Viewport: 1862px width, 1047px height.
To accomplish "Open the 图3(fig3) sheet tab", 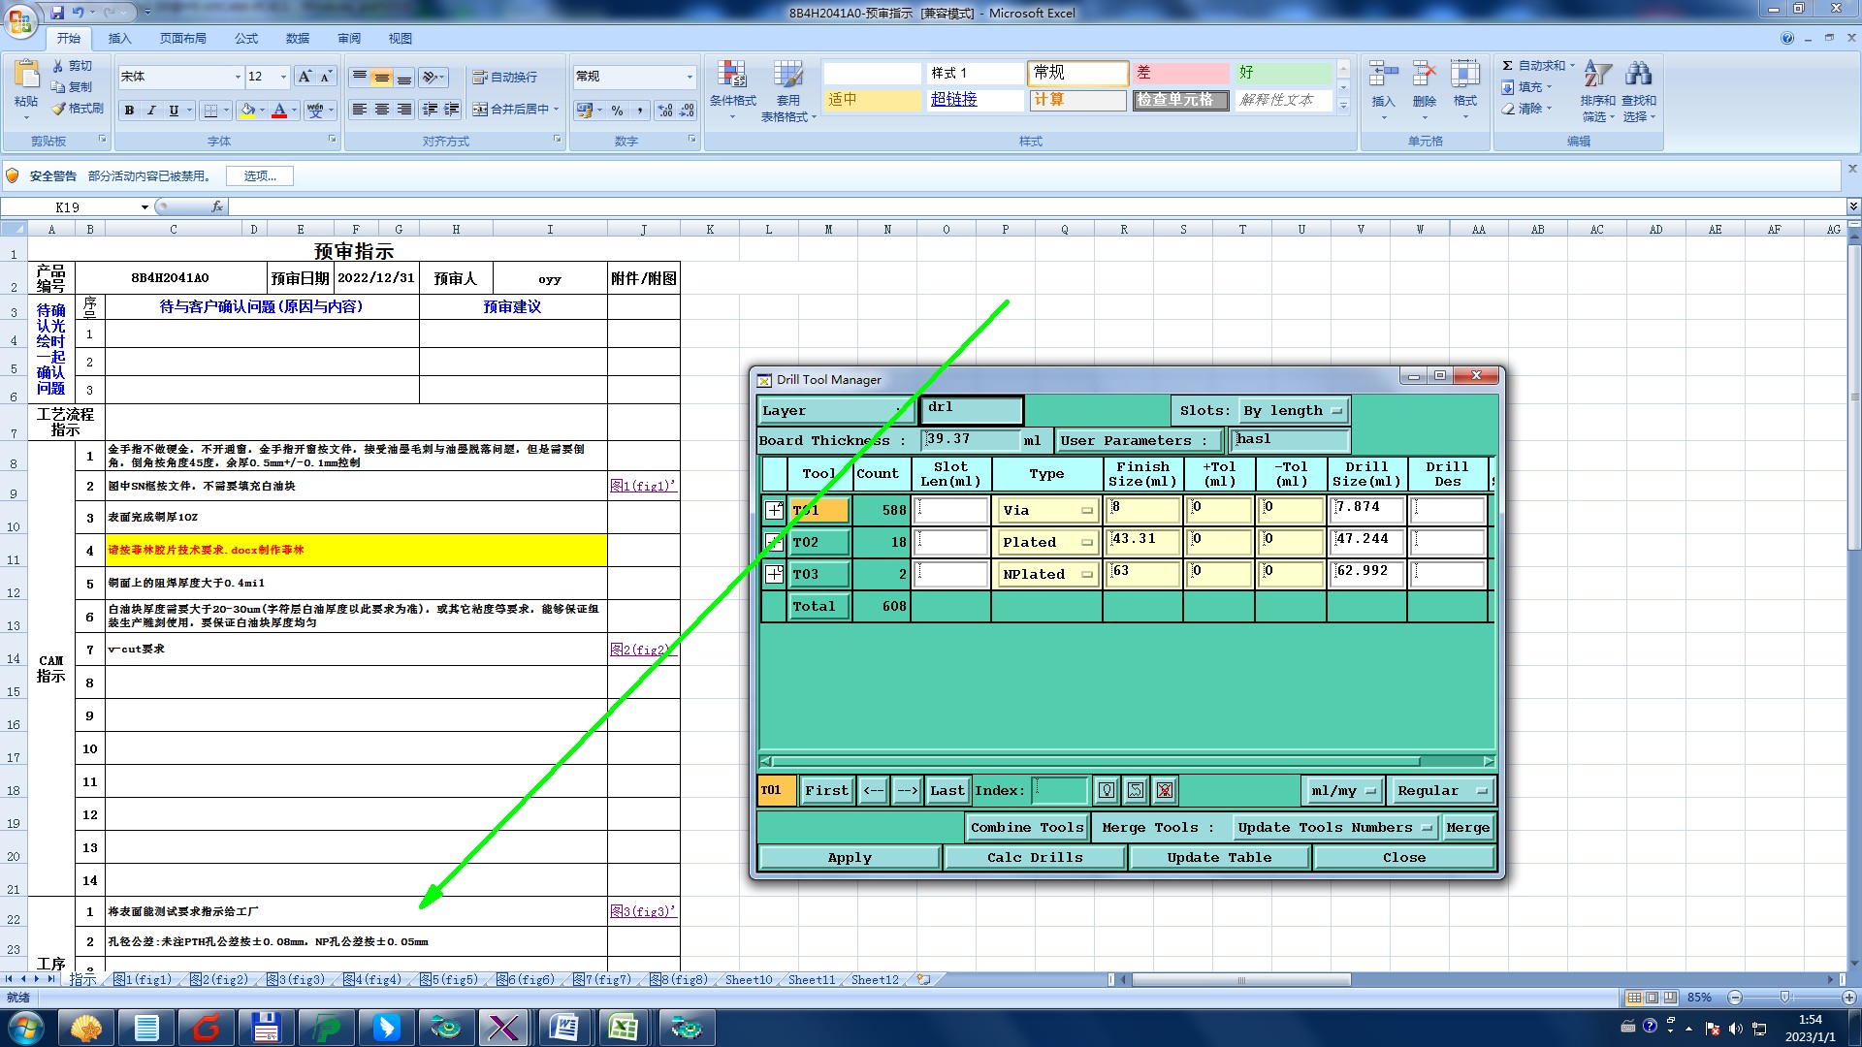I will click(297, 980).
